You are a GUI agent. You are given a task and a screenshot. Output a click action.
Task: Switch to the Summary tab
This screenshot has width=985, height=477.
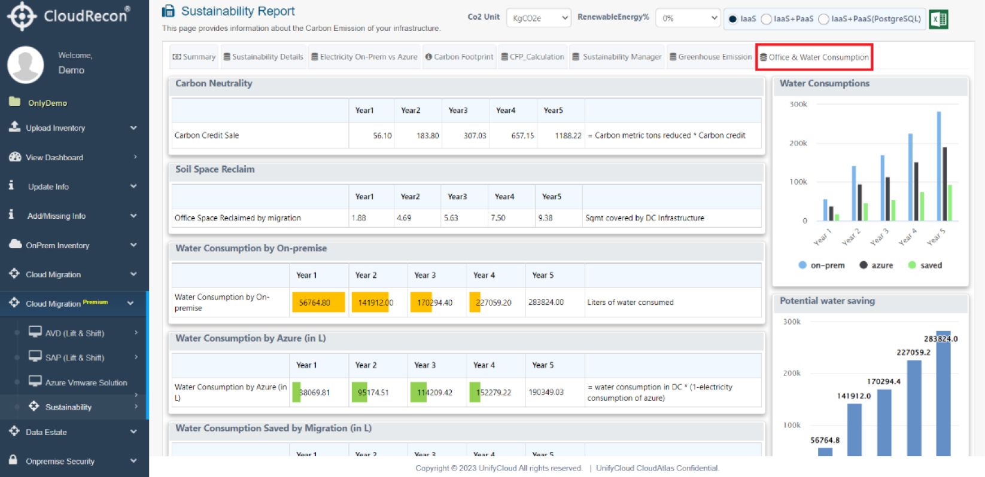click(194, 57)
